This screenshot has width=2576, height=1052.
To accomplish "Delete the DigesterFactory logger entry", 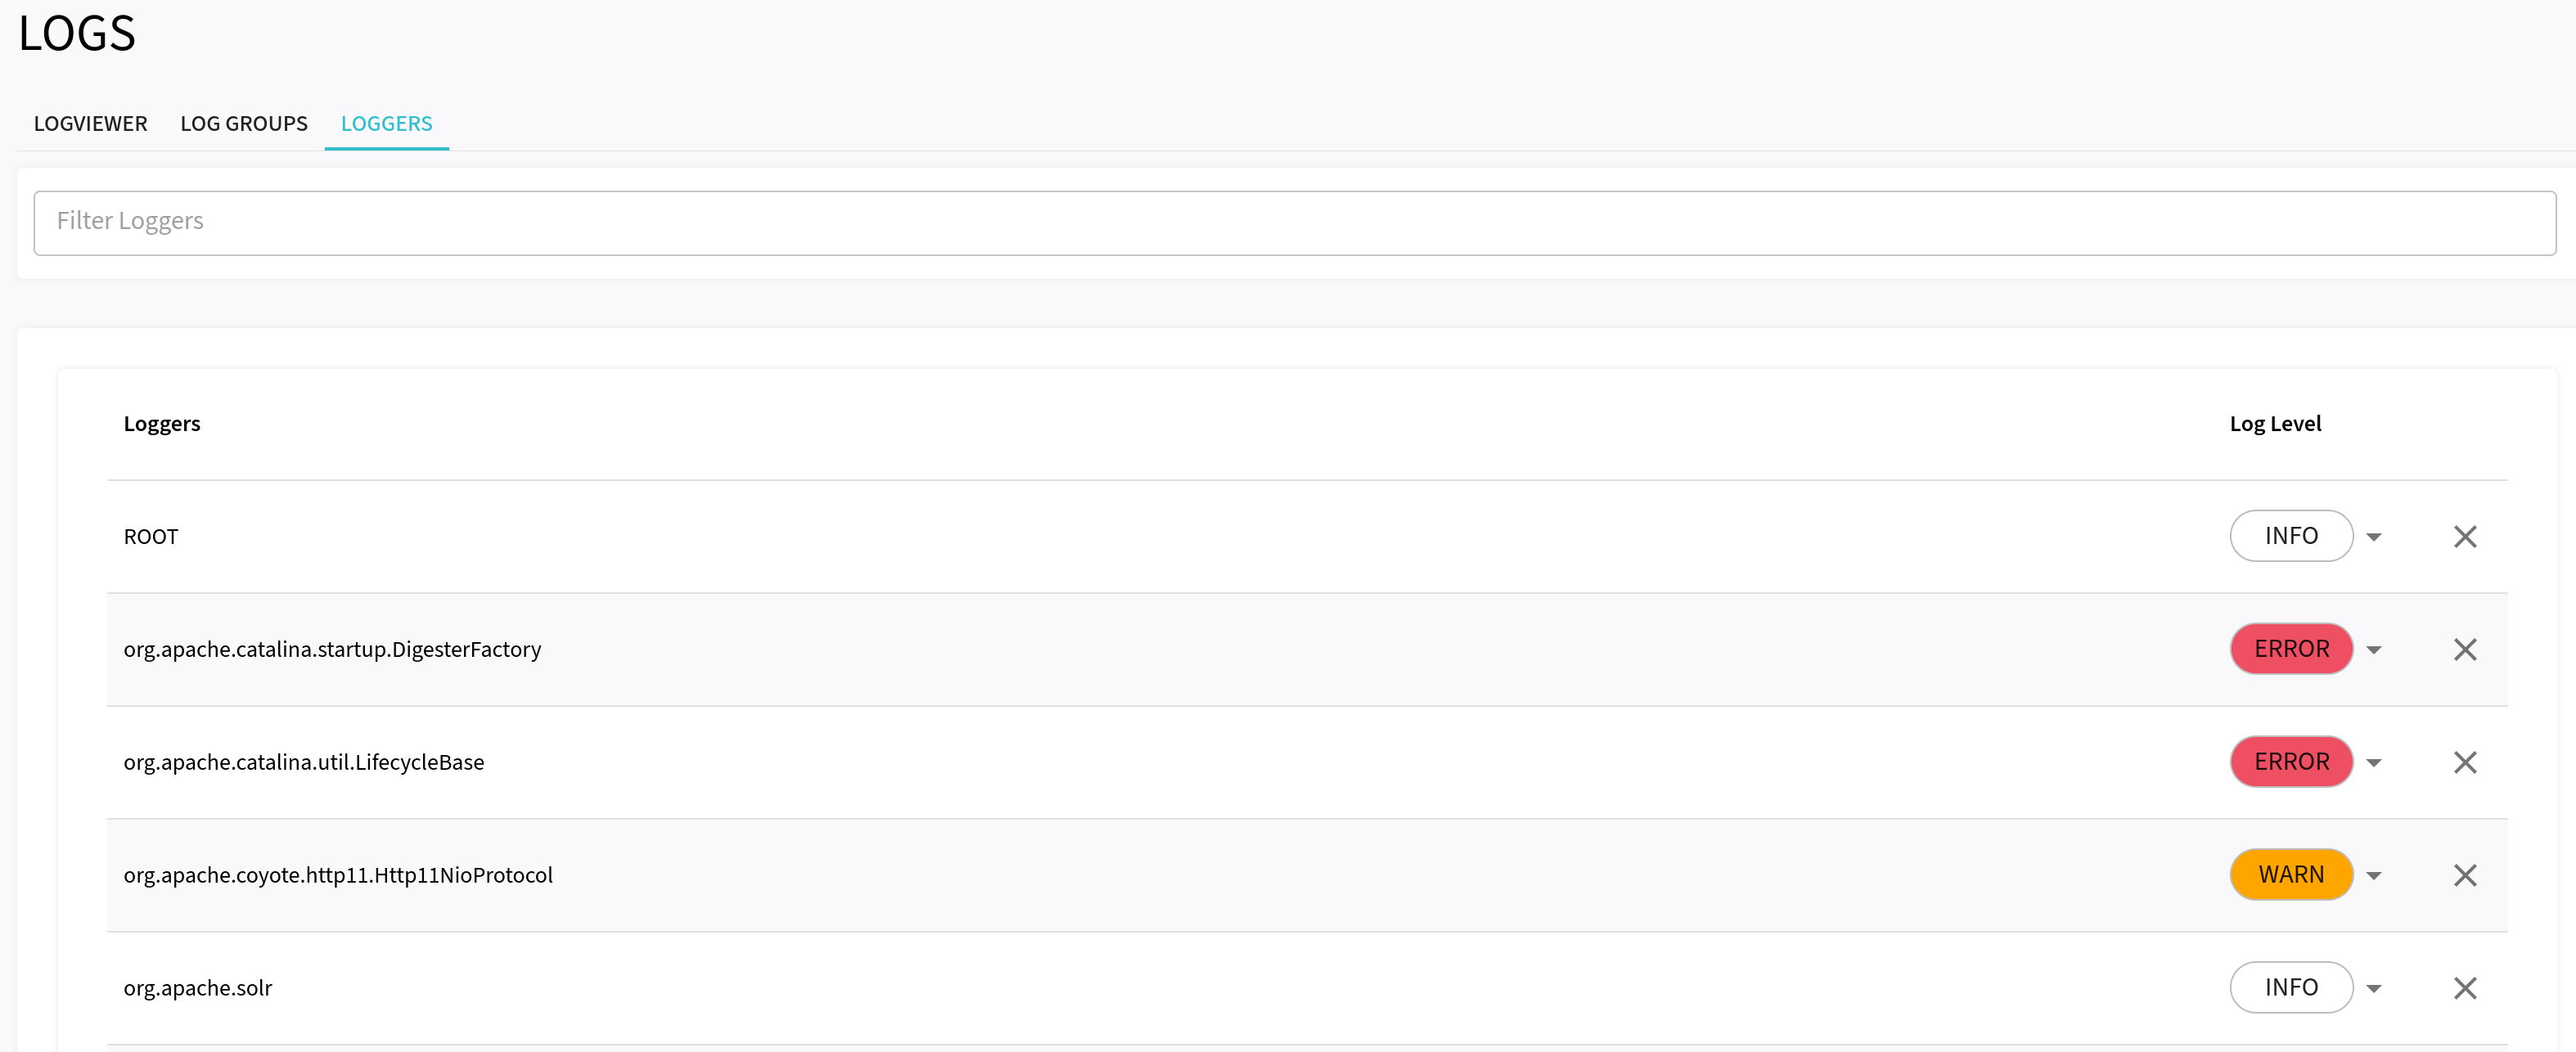I will 2465,650.
